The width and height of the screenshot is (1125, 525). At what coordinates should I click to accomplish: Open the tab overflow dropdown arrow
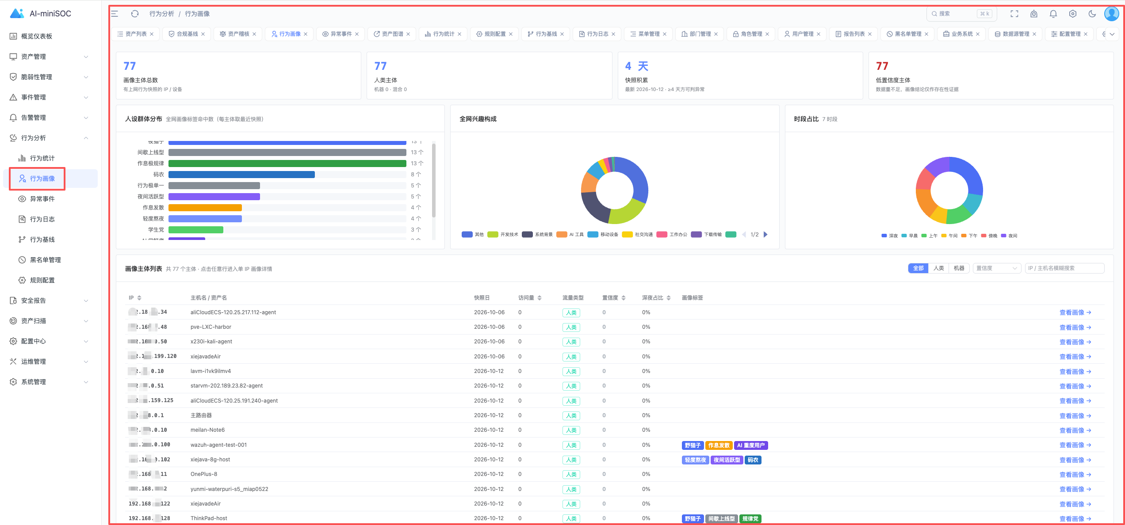tap(1112, 34)
